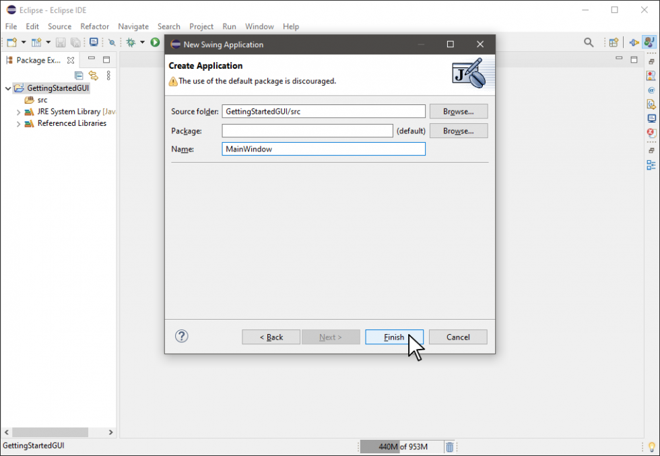This screenshot has width=660, height=456.
Task: Click into the empty Package field
Action: 307,131
